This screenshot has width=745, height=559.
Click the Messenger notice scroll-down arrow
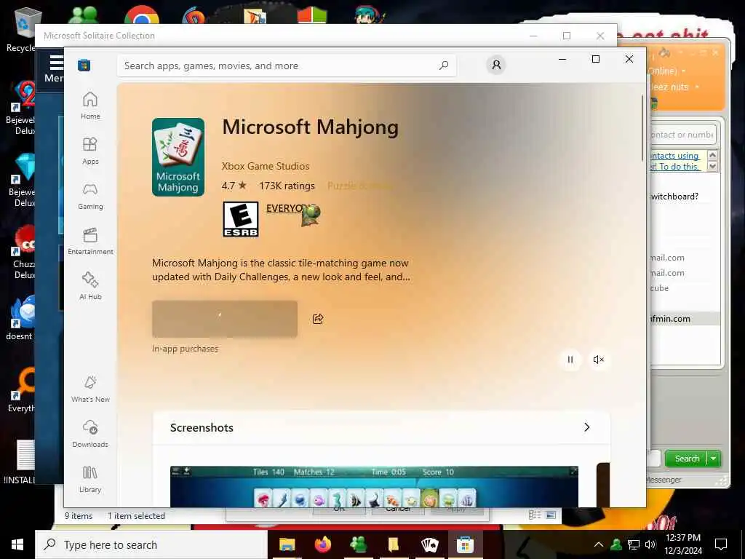pyautogui.click(x=712, y=167)
